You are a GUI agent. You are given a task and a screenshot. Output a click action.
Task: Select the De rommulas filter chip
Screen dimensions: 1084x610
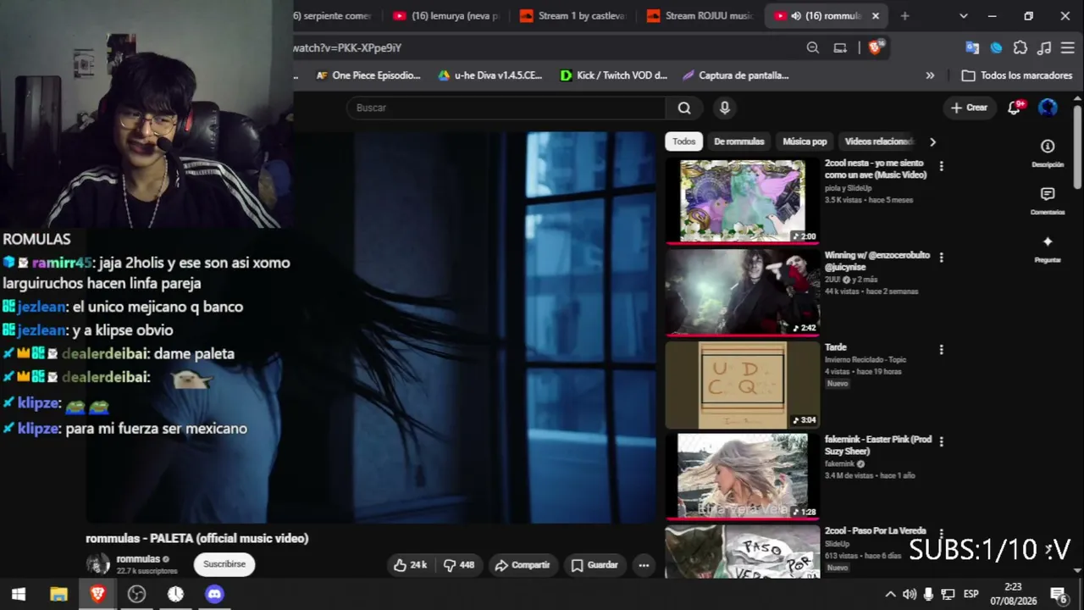coord(738,141)
